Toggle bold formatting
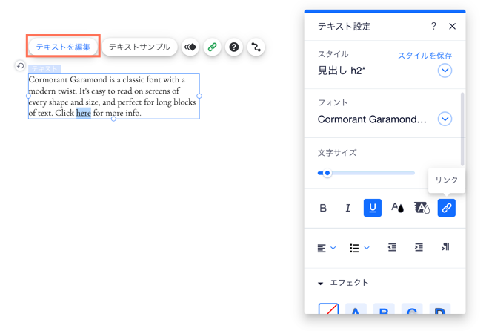 tap(323, 208)
